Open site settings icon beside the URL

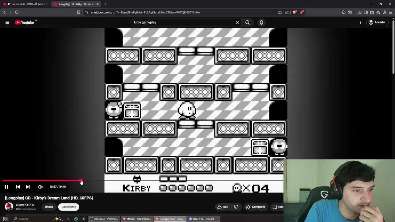86,12
